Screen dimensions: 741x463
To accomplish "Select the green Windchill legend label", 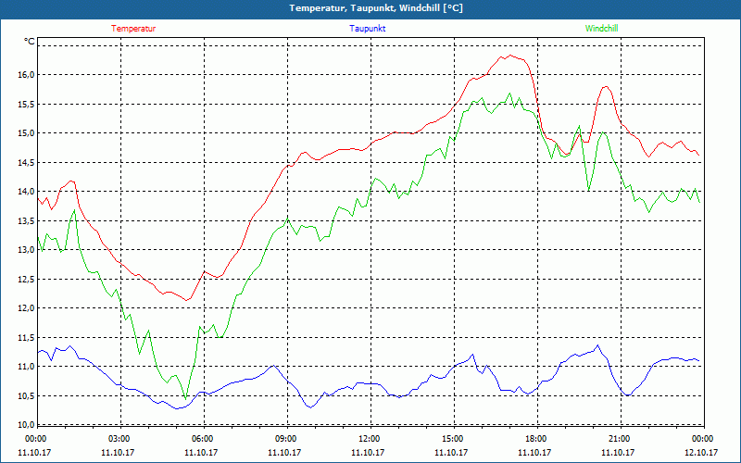I will point(601,29).
